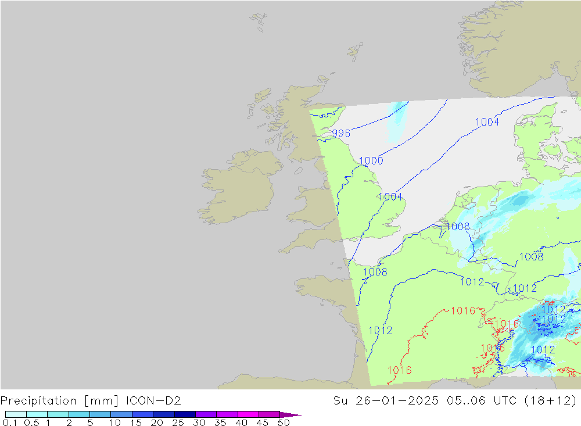This screenshot has height=426, width=581.
Task: Click the 1–2 mm legend color swatch
Action: (x=58, y=414)
